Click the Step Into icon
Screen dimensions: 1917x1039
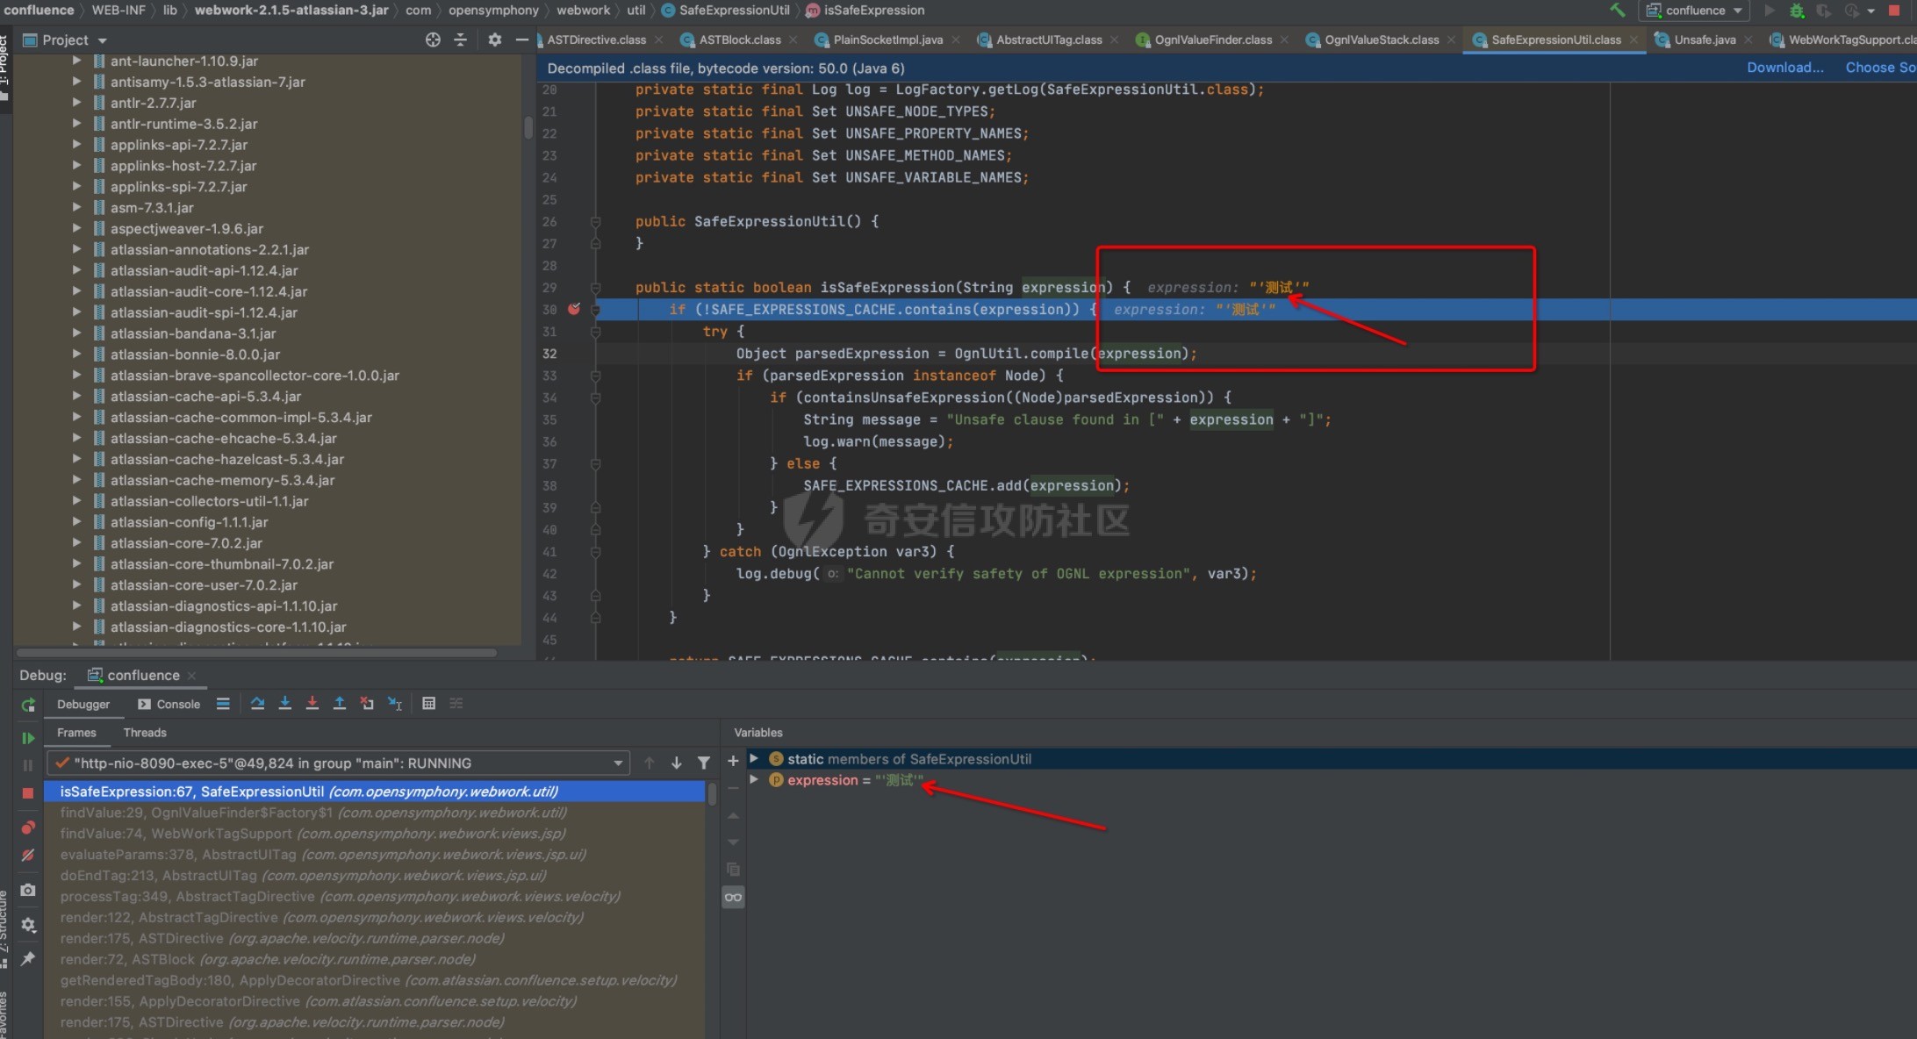(284, 704)
